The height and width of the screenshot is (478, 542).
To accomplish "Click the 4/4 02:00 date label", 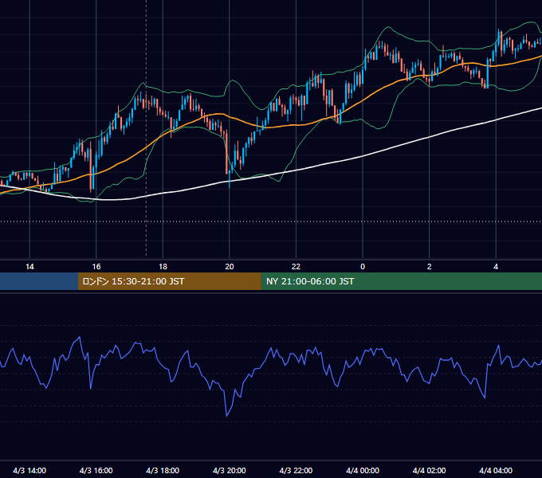I will click(429, 470).
